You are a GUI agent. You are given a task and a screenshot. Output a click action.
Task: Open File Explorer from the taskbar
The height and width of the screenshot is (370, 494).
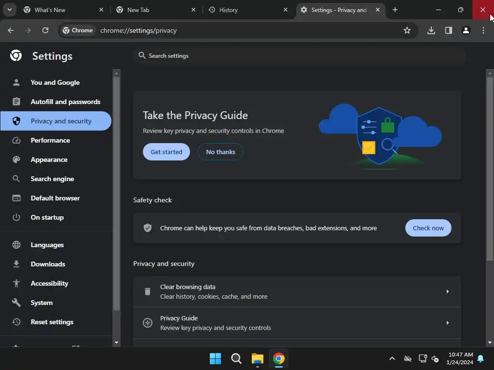258,358
